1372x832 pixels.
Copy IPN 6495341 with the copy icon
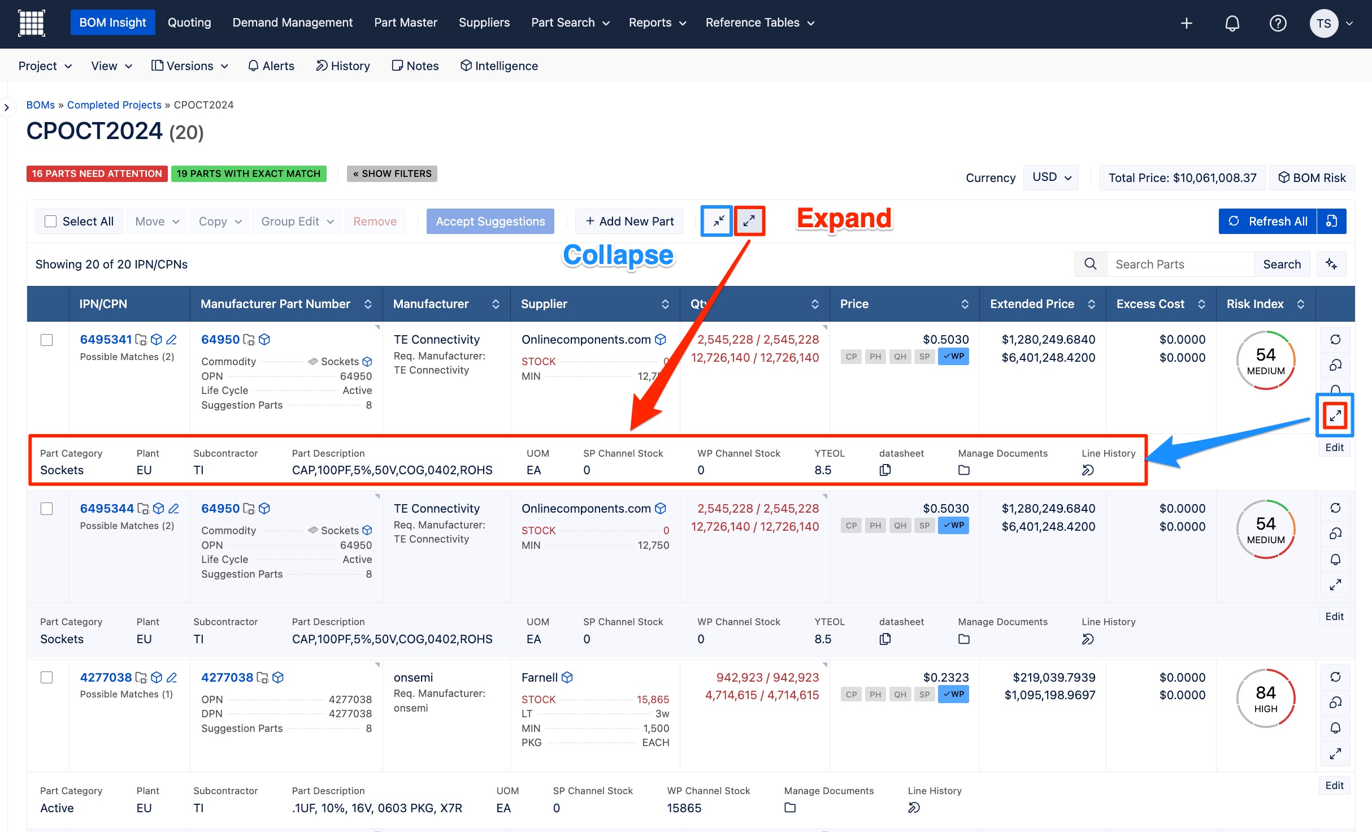click(x=141, y=340)
